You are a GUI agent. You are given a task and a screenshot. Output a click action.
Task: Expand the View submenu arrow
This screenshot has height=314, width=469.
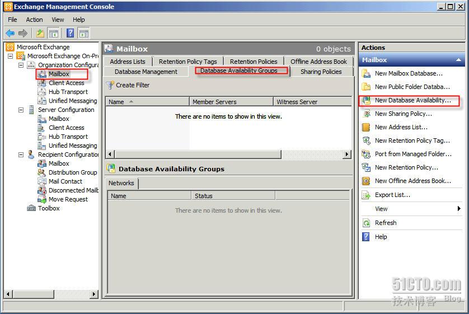pyautogui.click(x=459, y=209)
